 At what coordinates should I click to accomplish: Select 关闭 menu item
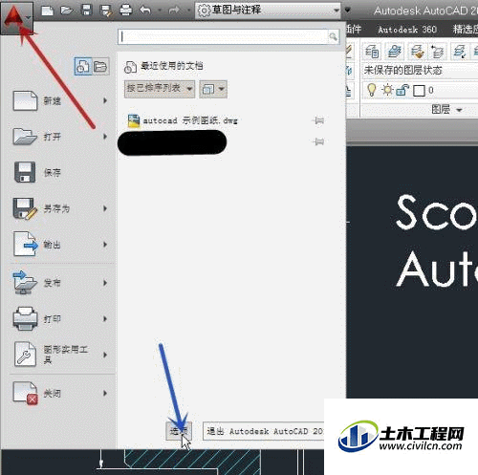(59, 394)
